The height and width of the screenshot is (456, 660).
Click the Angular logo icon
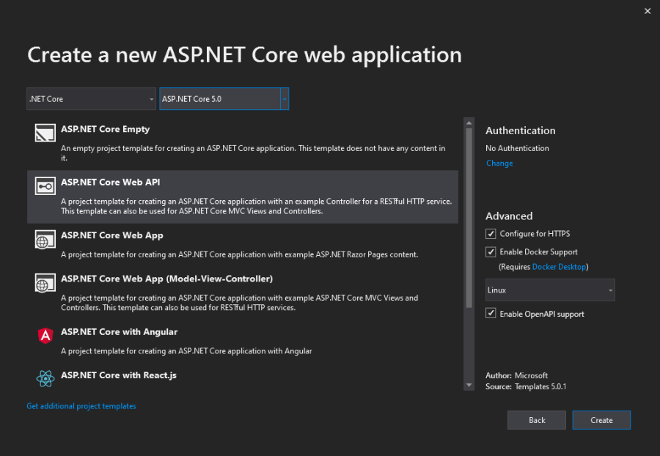point(45,335)
